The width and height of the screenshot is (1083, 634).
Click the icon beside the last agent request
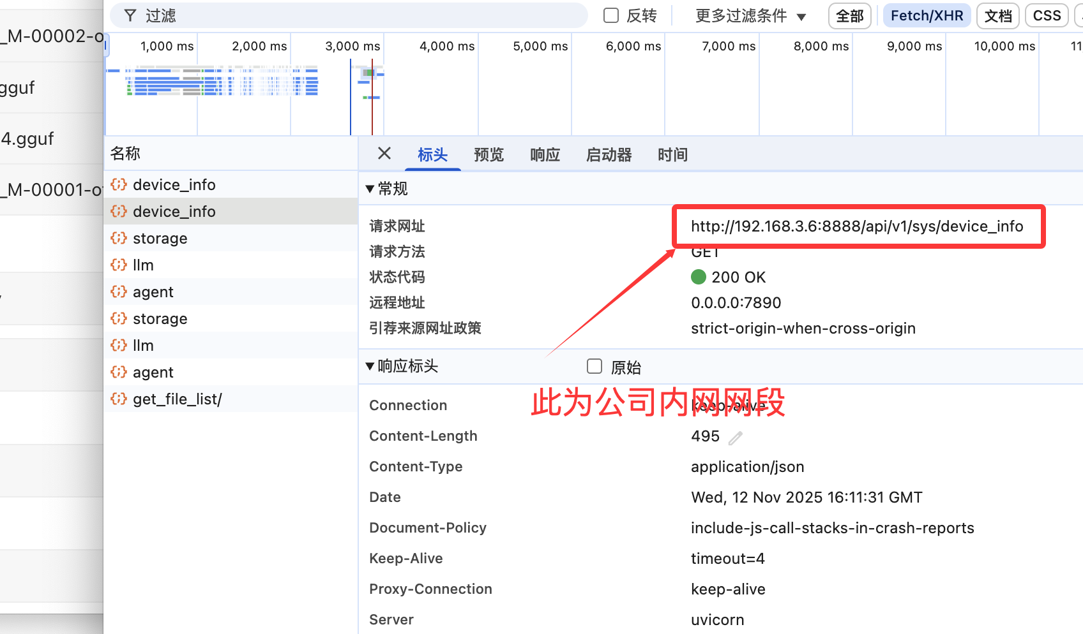coord(118,372)
